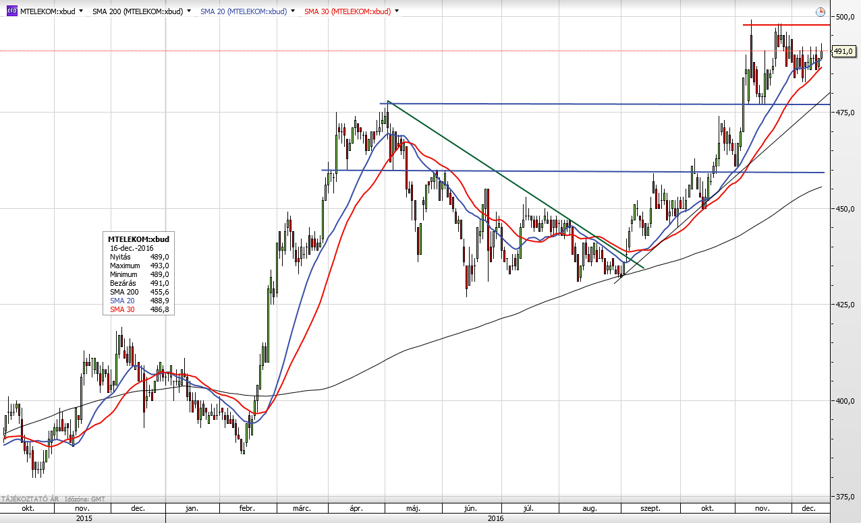Screen dimensions: 861x523
Task: Open the clock icon near price axis
Action: pos(820,12)
